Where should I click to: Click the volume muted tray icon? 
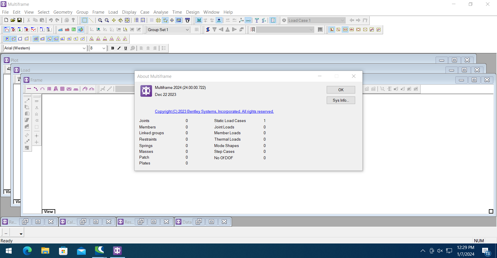coord(440,251)
